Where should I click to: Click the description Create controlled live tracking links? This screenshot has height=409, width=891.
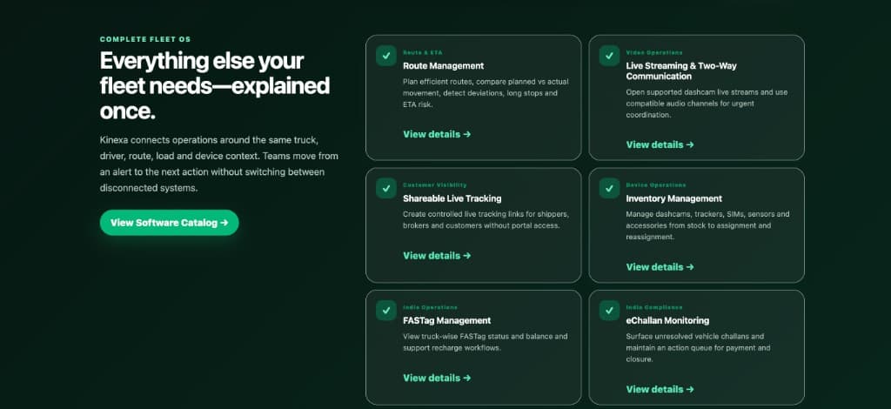point(486,220)
